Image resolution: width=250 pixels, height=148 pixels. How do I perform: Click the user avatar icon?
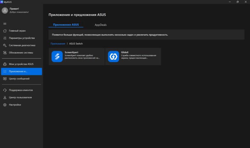5,10
